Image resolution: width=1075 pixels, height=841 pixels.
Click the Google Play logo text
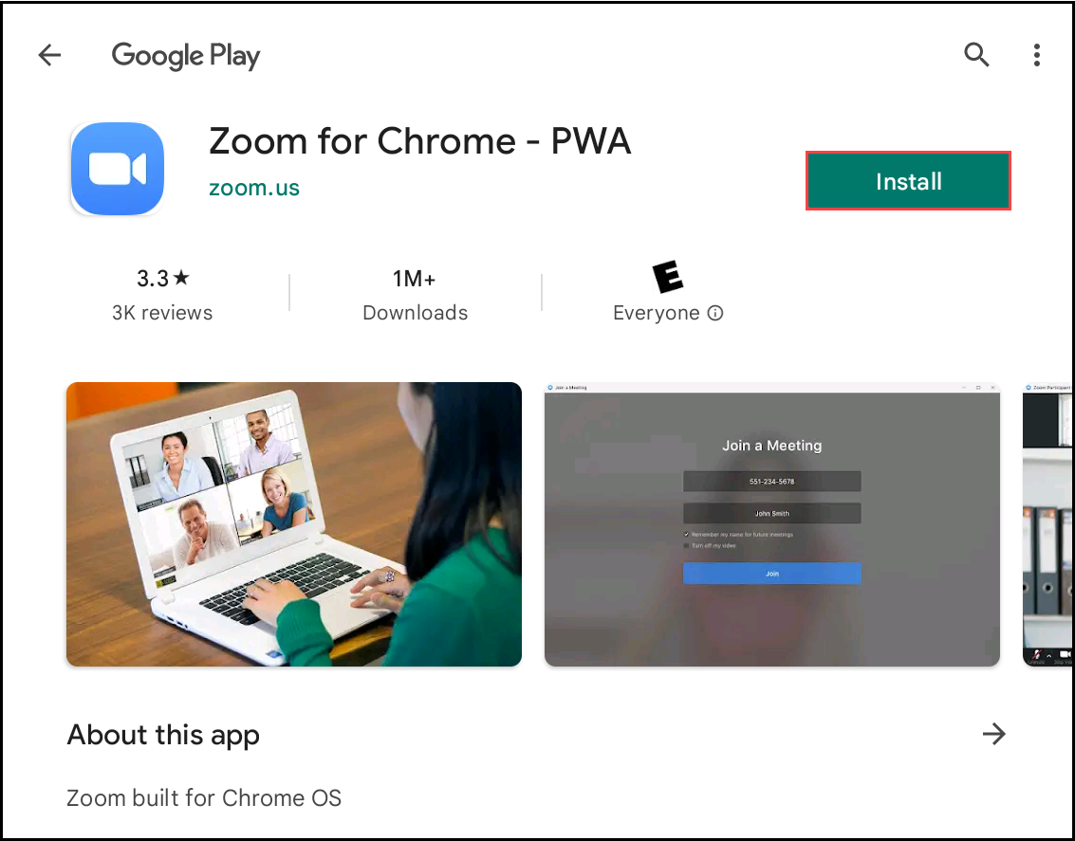tap(186, 56)
